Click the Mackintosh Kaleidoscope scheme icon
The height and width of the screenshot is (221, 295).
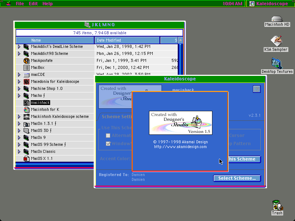tap(26, 116)
